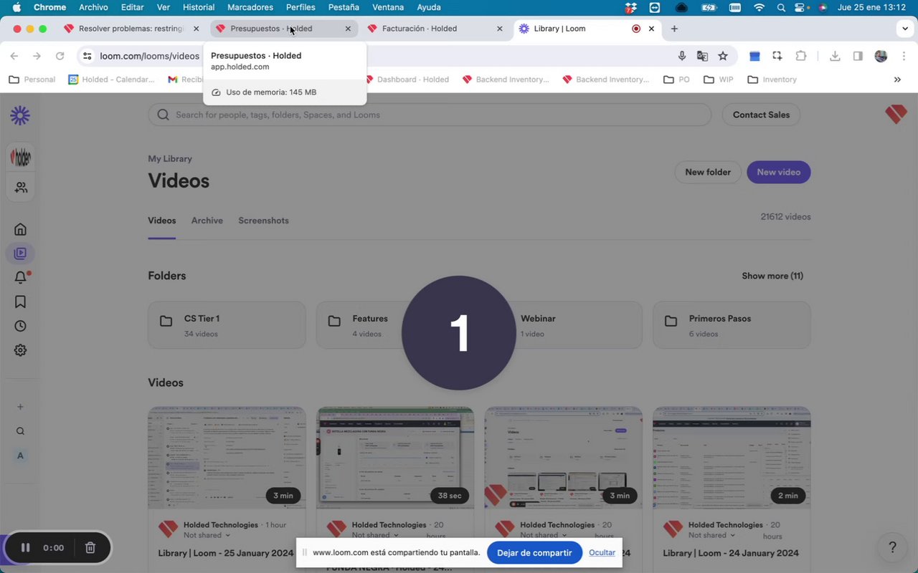Viewport: 918px width, 573px height.
Task: Open the Library icon in Loom sidebar
Action: click(x=20, y=254)
